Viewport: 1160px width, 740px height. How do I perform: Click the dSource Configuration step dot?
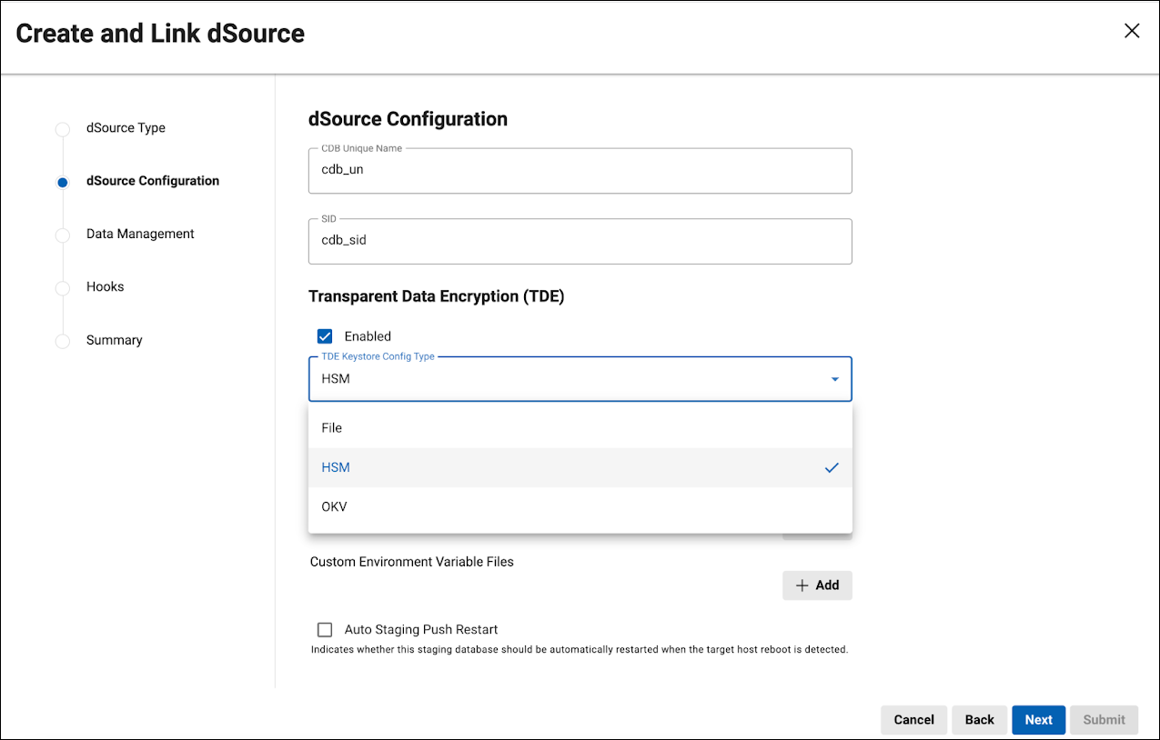[62, 182]
